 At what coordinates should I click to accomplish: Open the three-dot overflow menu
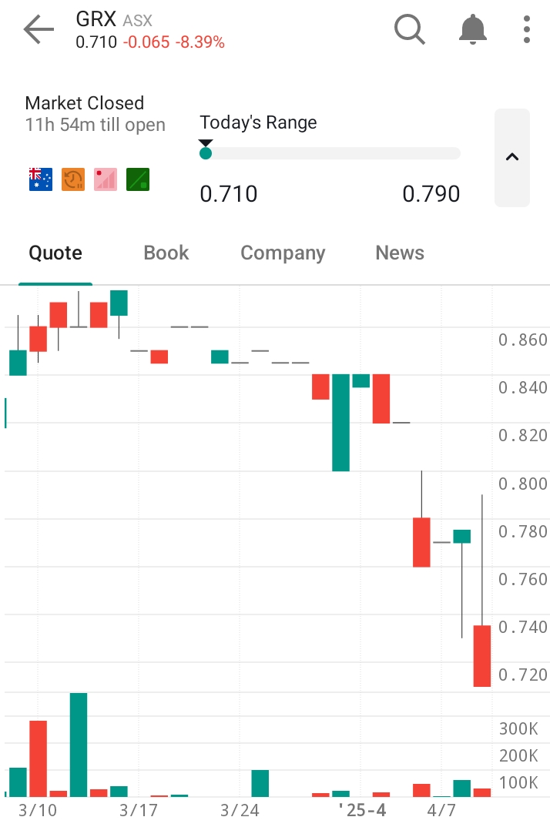click(x=526, y=29)
